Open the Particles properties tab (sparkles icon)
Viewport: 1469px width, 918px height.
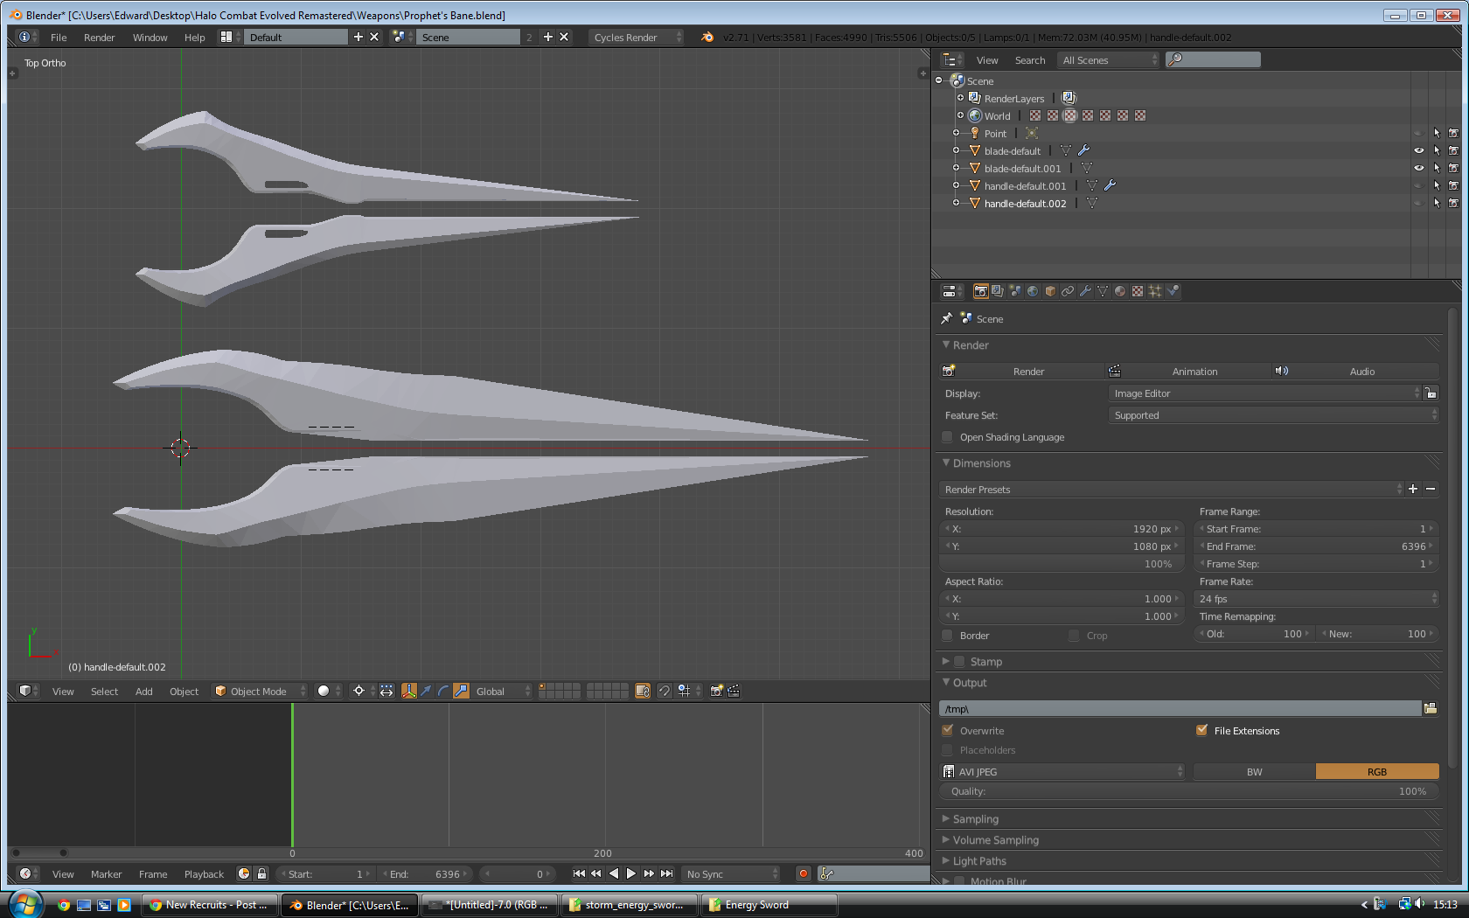[1155, 291]
